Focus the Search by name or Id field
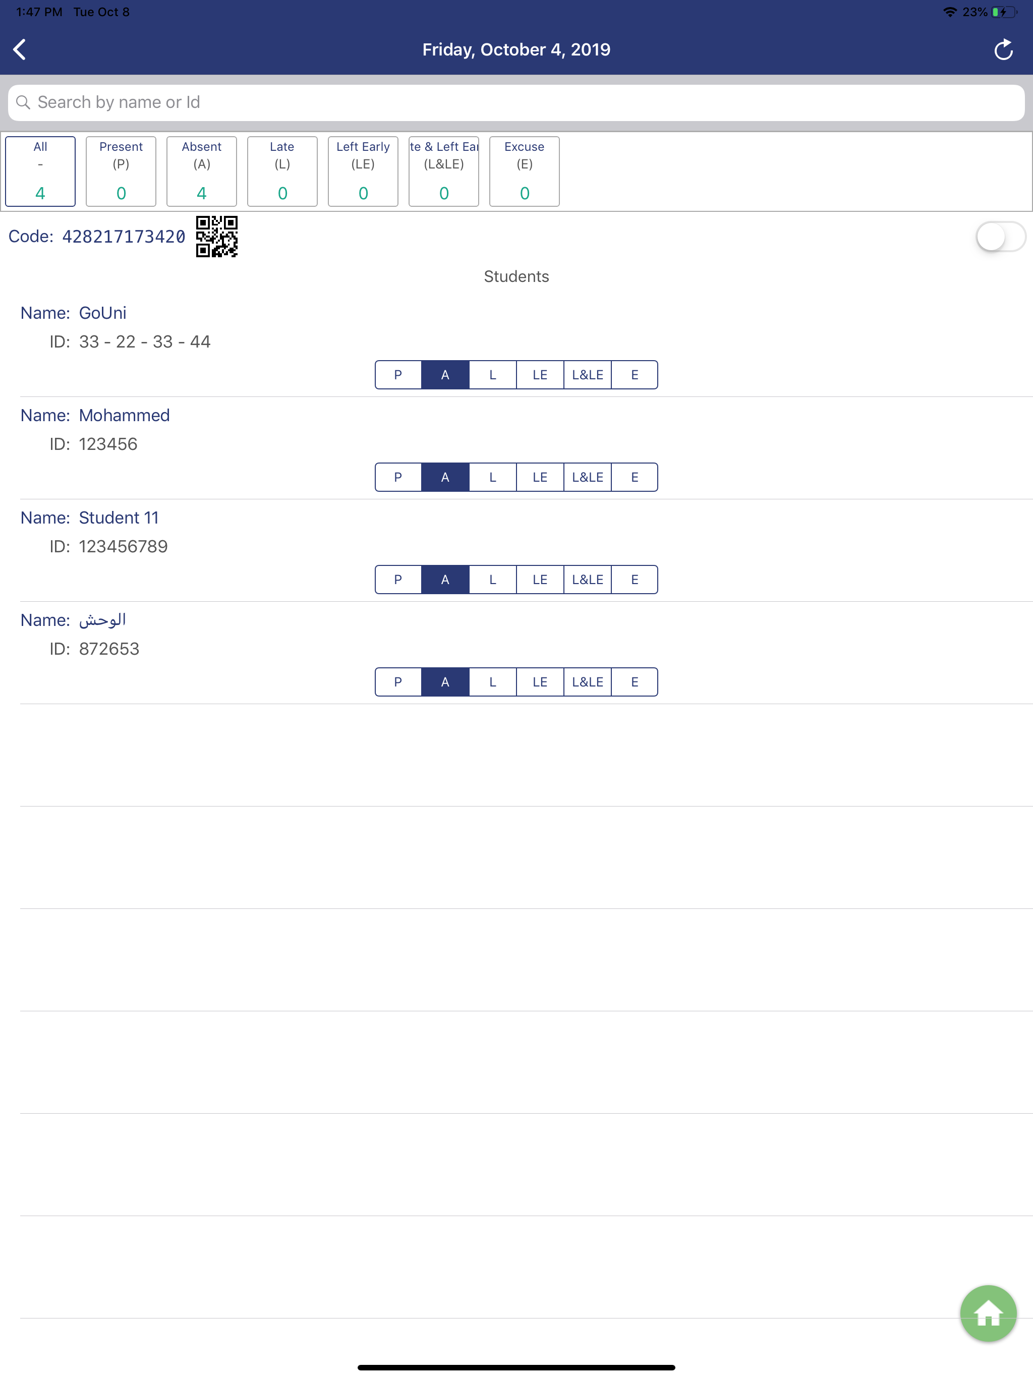 tap(516, 102)
